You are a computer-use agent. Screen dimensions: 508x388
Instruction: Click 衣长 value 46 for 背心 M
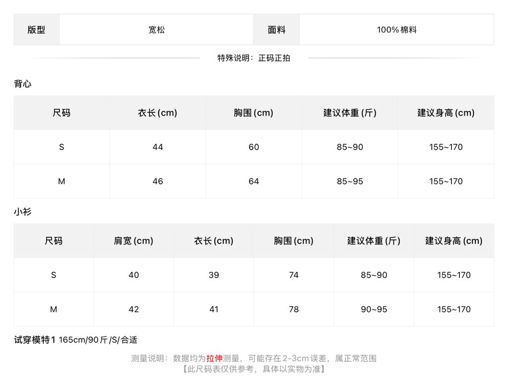click(x=158, y=181)
